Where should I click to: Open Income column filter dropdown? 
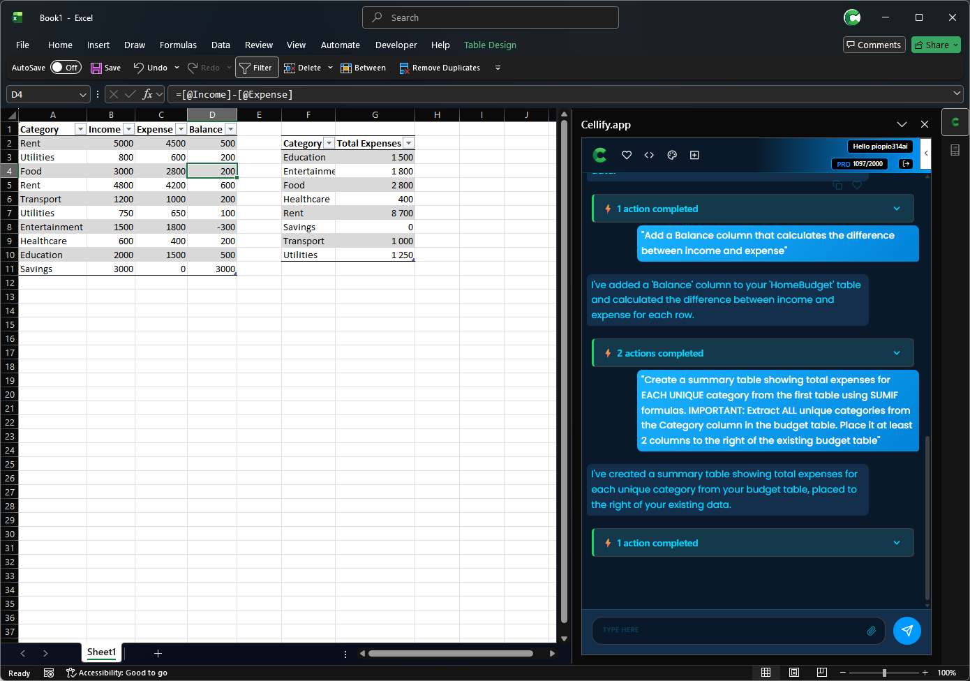click(x=128, y=129)
